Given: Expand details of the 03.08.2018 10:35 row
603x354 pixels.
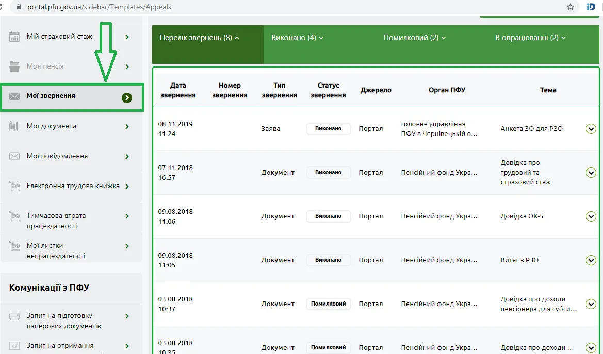Looking at the screenshot, I should 591,347.
